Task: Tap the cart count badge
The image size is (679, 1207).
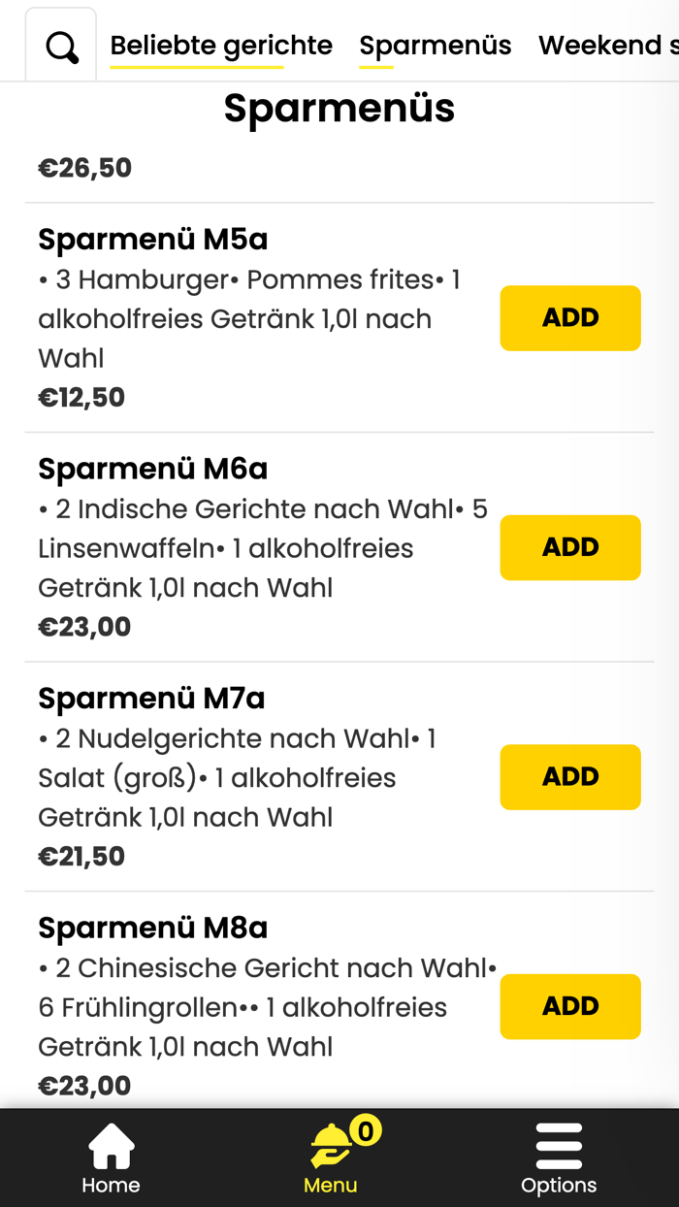Action: click(x=366, y=1130)
